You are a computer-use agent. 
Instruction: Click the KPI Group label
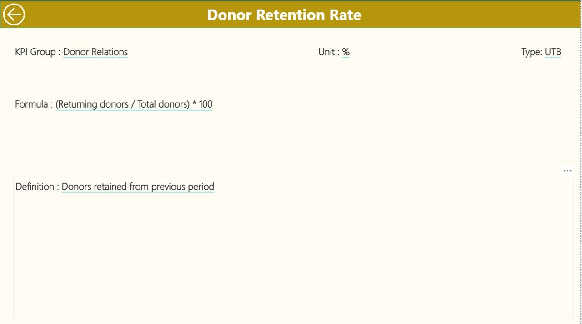click(x=36, y=52)
